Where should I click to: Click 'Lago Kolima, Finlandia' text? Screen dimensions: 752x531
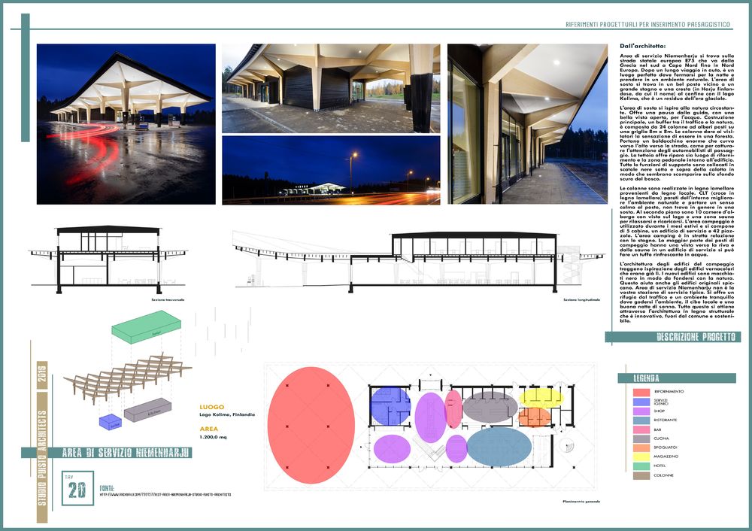(227, 414)
